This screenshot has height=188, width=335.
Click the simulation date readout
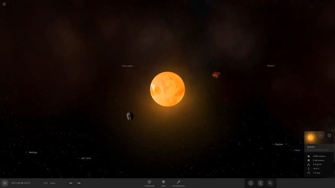(x=21, y=183)
